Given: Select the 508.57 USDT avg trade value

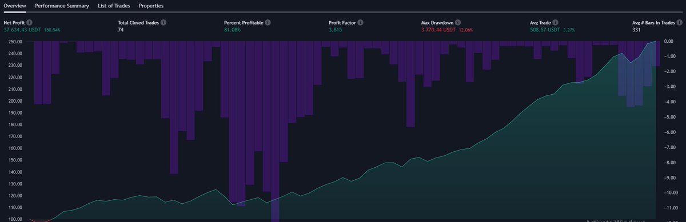Looking at the screenshot, I should (545, 29).
